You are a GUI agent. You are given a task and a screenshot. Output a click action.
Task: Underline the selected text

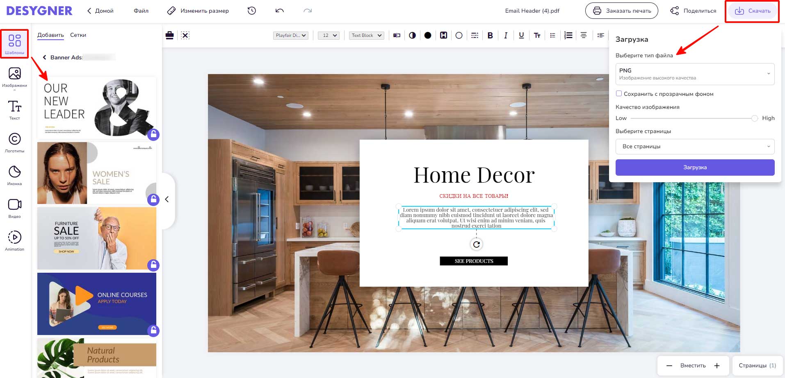click(521, 36)
